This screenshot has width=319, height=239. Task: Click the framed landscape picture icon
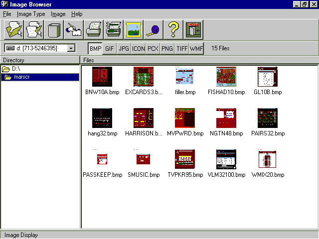coord(133,29)
